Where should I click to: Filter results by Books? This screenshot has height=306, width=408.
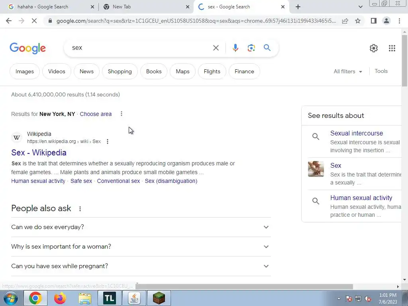(x=154, y=71)
